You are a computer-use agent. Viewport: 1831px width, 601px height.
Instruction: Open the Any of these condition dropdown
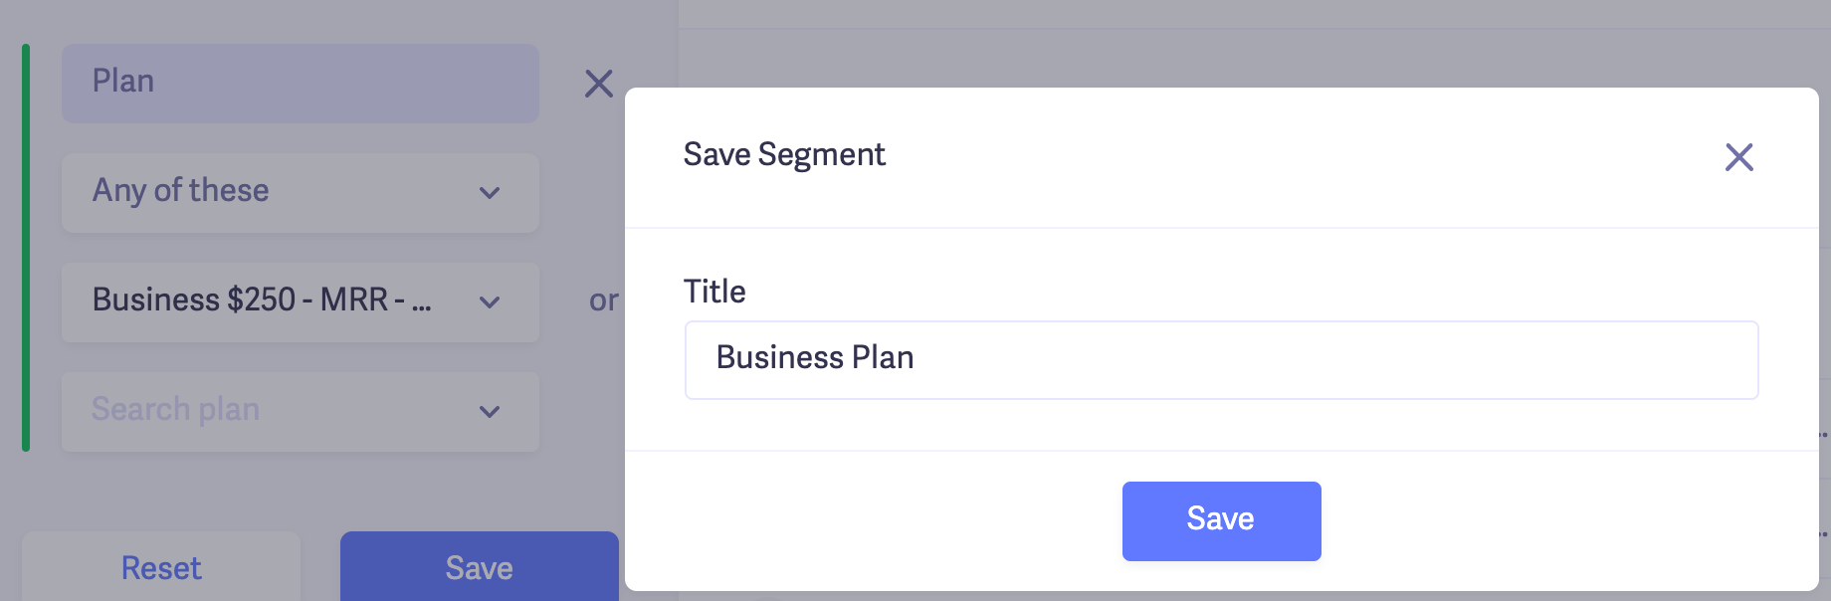[x=279, y=193]
